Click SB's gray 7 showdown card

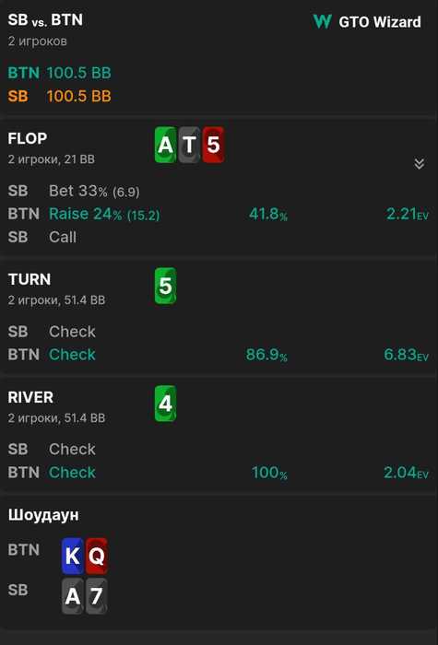(x=96, y=596)
